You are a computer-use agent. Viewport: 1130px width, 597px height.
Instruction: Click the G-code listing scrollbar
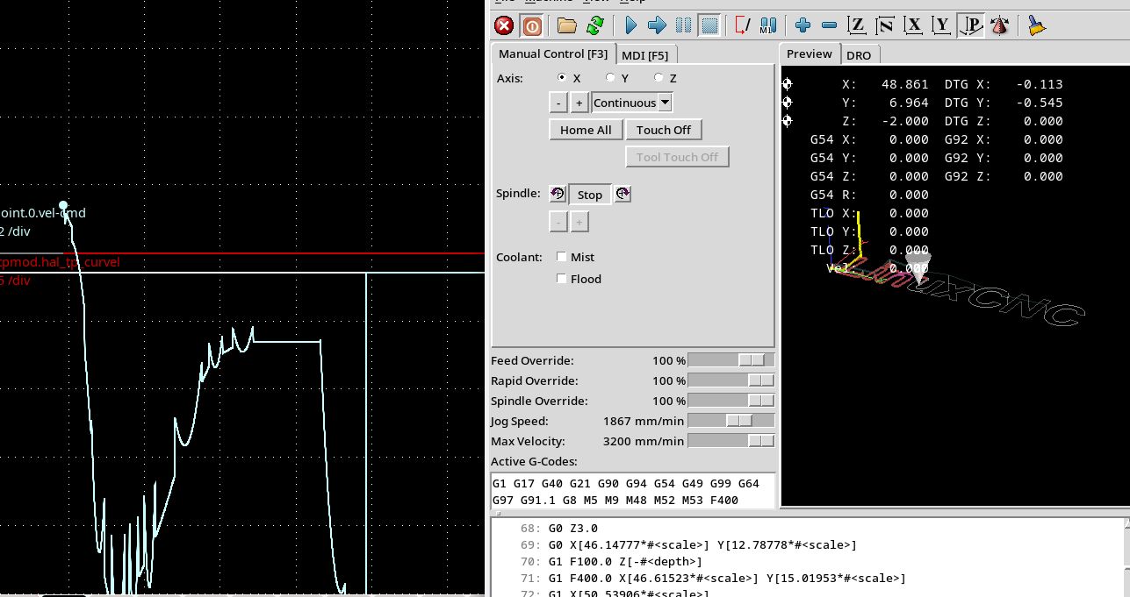coord(1126,558)
